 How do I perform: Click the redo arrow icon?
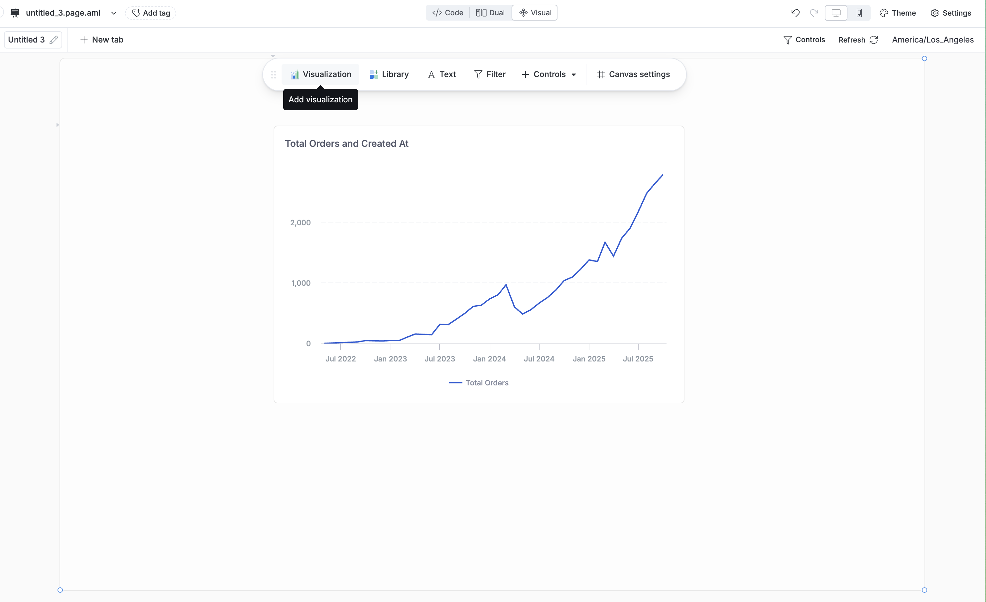click(x=813, y=13)
